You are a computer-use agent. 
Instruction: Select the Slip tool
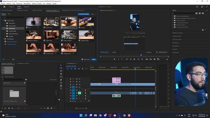[61, 77]
